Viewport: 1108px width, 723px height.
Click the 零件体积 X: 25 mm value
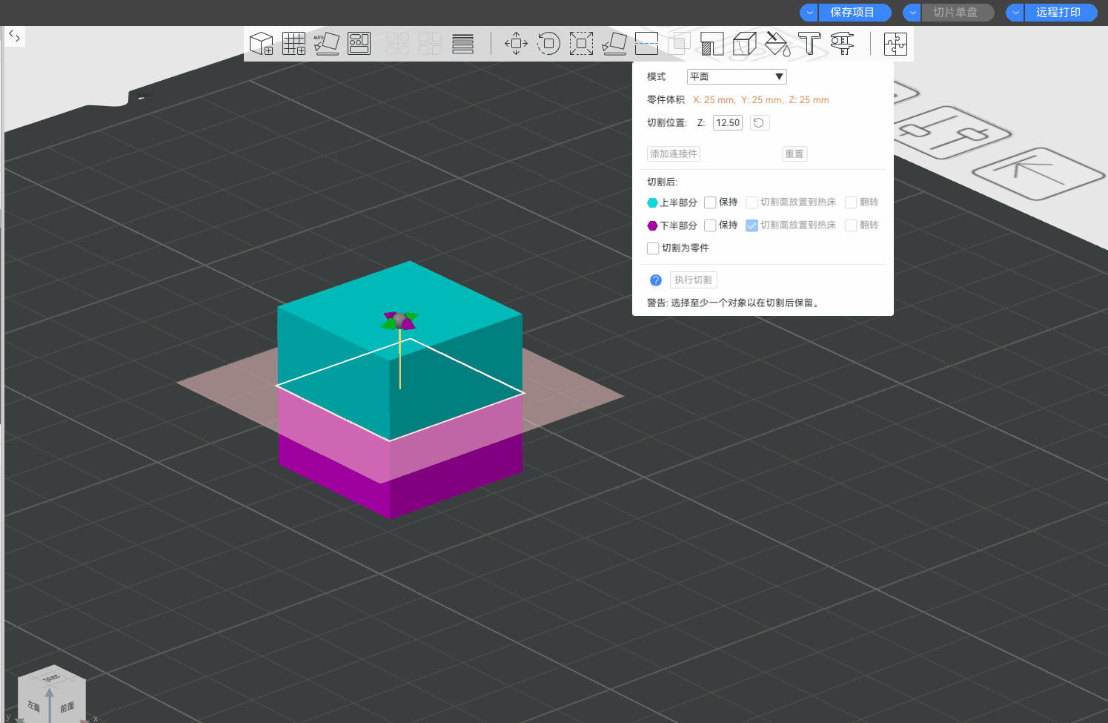(714, 100)
